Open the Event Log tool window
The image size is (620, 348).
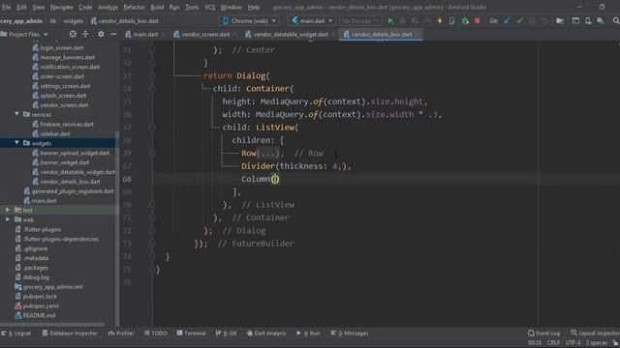point(544,333)
